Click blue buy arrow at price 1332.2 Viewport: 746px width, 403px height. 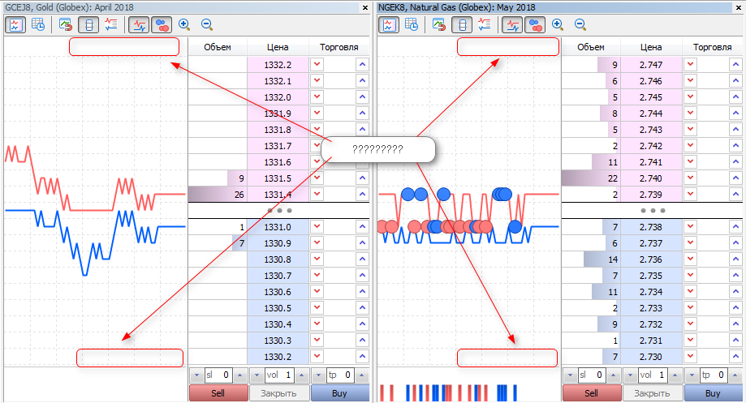pos(363,64)
